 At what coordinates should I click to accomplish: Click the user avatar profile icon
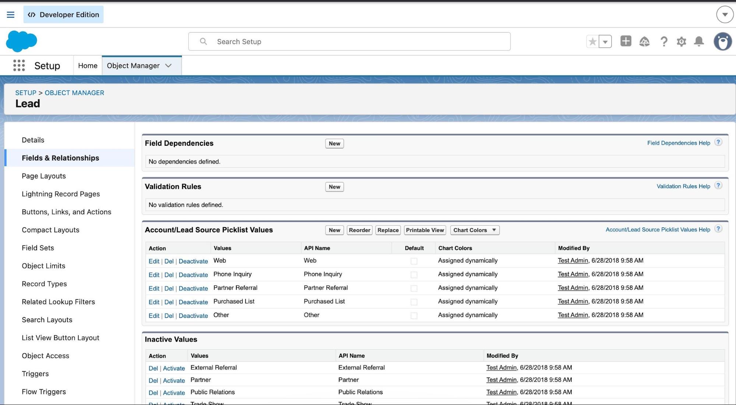point(723,41)
